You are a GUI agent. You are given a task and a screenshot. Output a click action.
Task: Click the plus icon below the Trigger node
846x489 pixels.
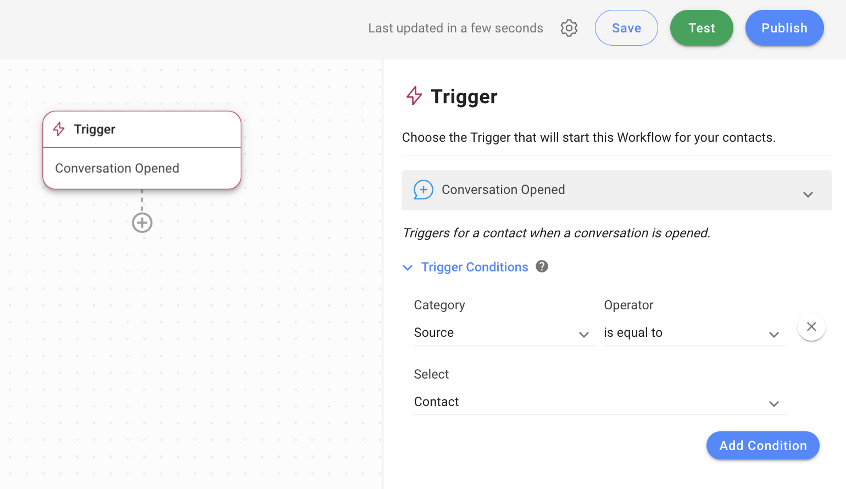click(x=142, y=223)
